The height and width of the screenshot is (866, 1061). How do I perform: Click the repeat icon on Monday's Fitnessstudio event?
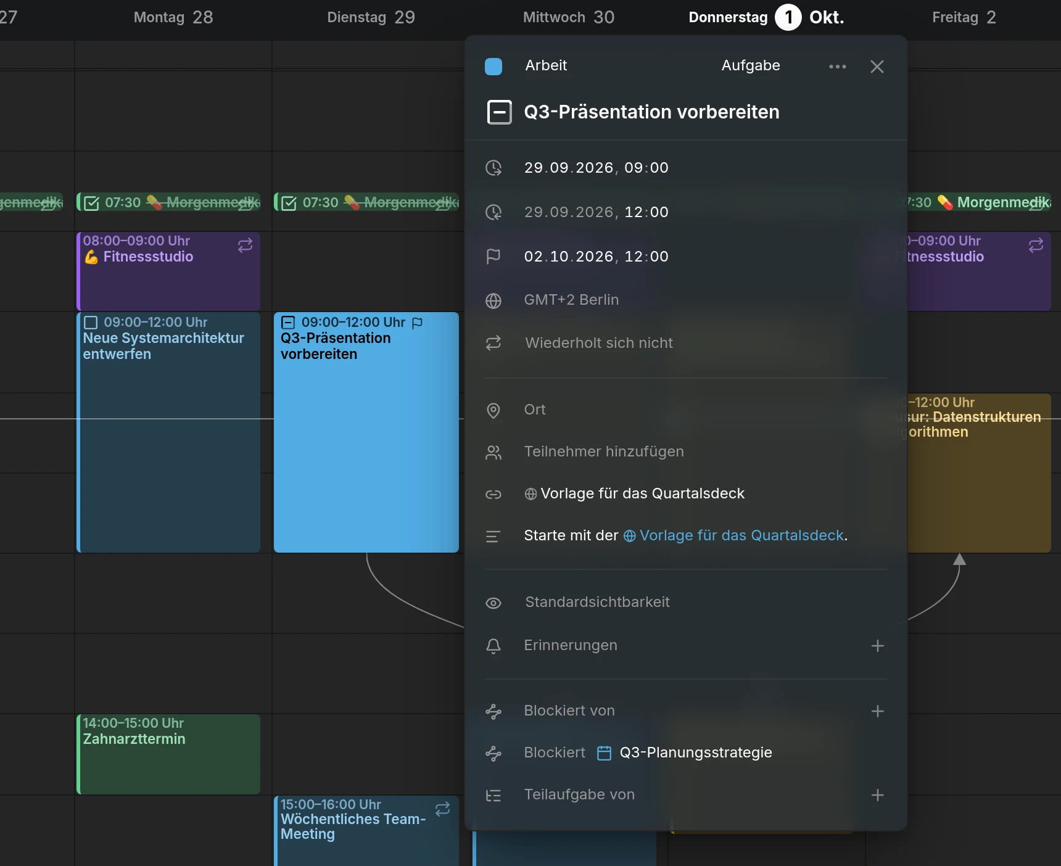click(246, 245)
